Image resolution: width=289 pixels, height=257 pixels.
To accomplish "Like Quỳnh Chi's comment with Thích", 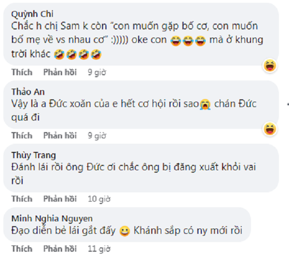I will coord(22,72).
